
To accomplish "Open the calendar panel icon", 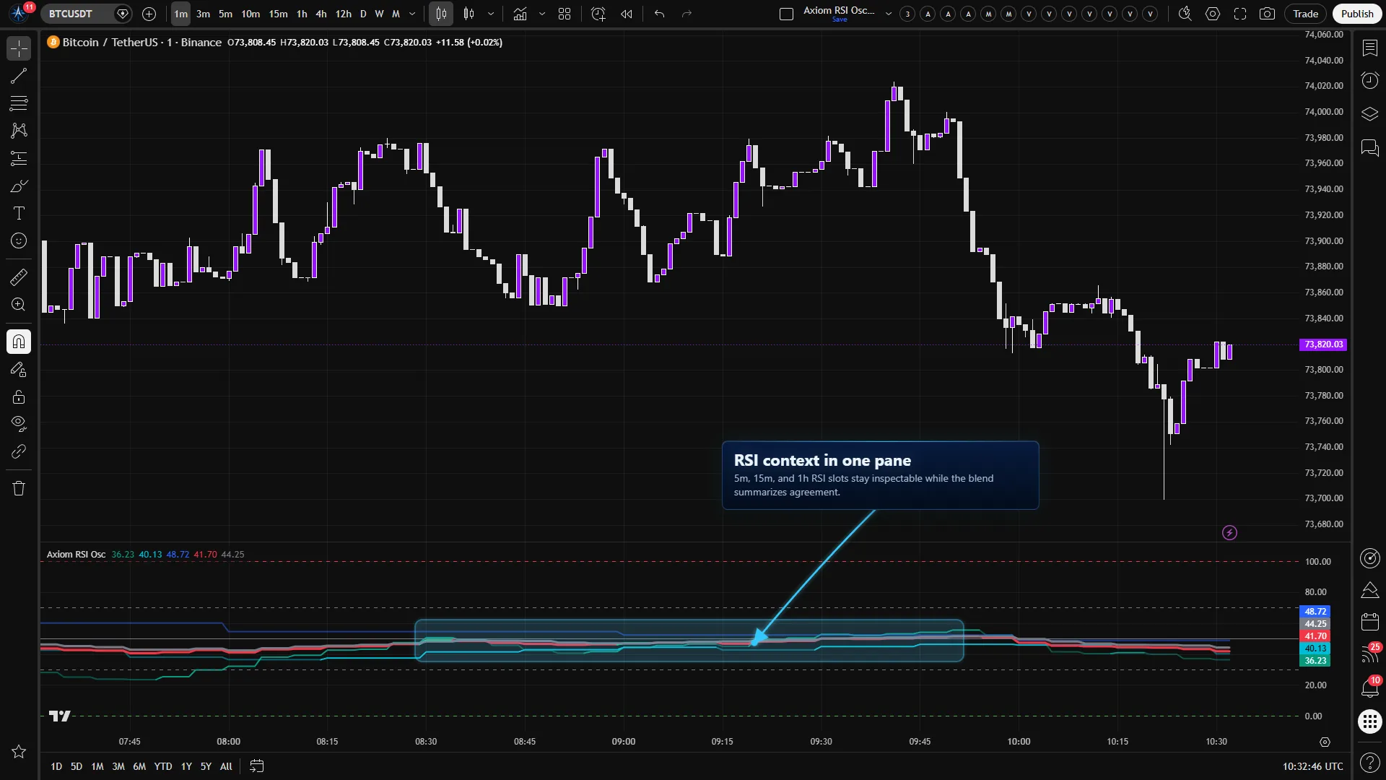I will 1369,621.
